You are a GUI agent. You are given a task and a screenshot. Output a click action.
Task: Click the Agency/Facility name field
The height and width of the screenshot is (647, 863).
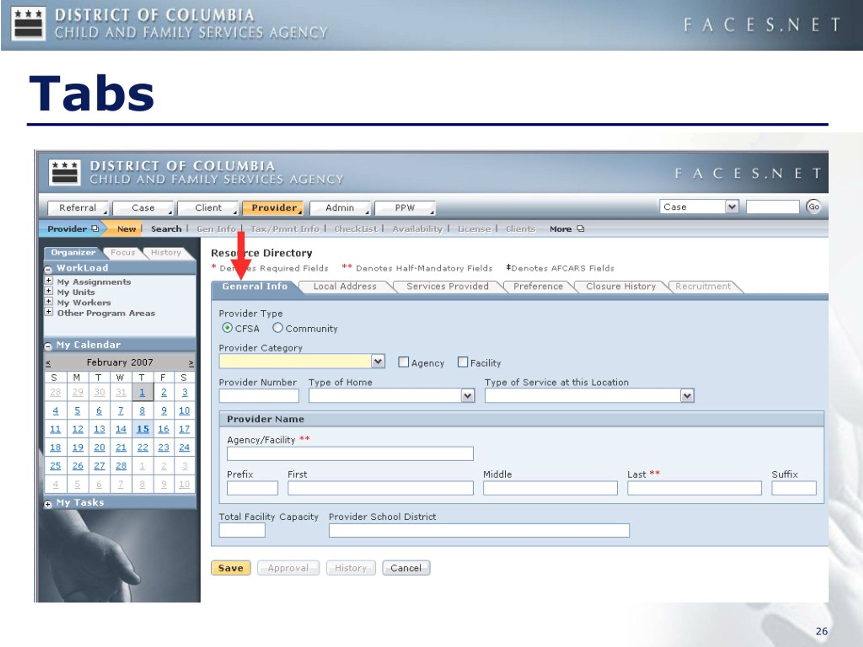point(350,454)
